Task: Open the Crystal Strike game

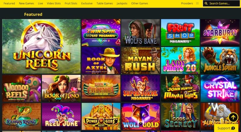Action: pos(220,88)
